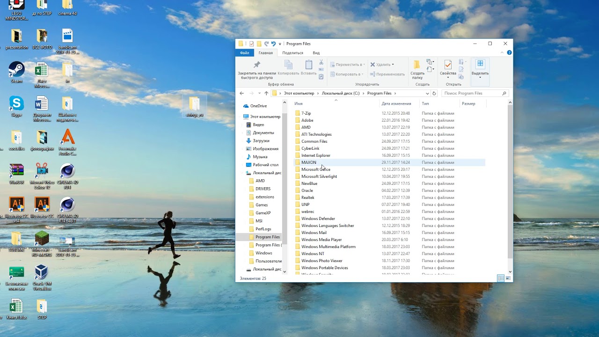Go back with the left navigation arrow
This screenshot has width=599, height=337.
(x=242, y=93)
